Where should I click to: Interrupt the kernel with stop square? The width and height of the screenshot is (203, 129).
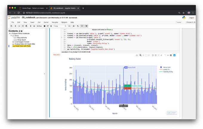point(44,26)
